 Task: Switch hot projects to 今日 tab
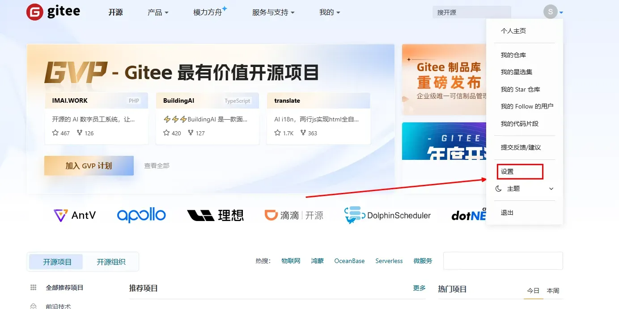coord(533,290)
